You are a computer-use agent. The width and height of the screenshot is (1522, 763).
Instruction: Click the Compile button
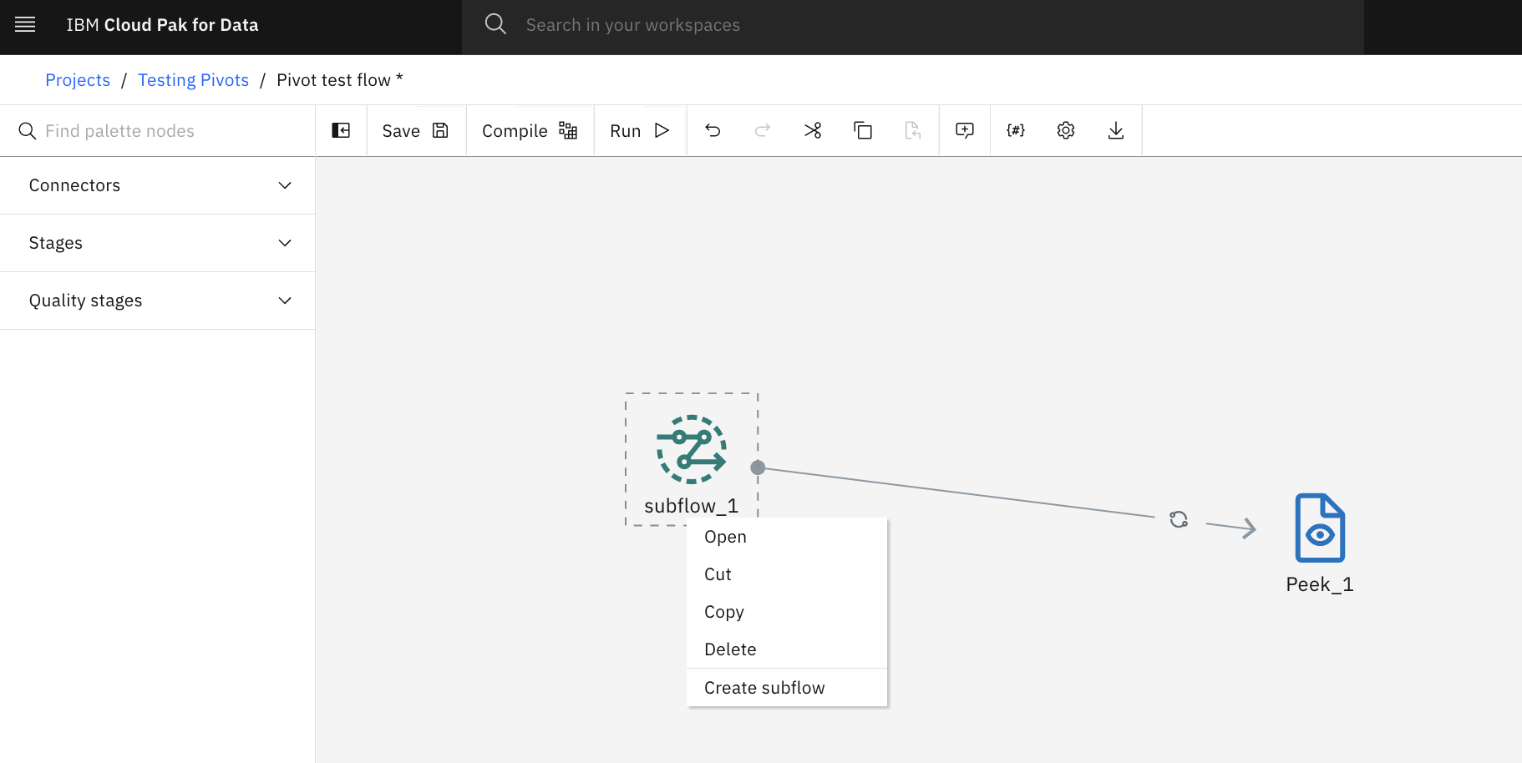click(530, 130)
